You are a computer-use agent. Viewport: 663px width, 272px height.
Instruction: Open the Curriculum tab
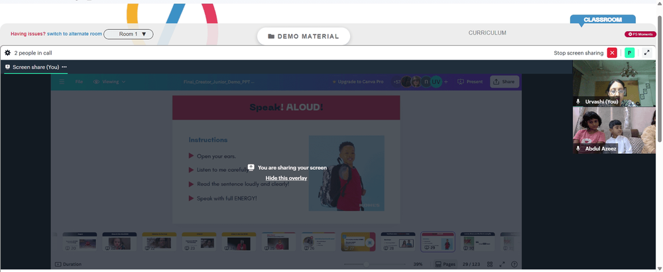tap(487, 33)
